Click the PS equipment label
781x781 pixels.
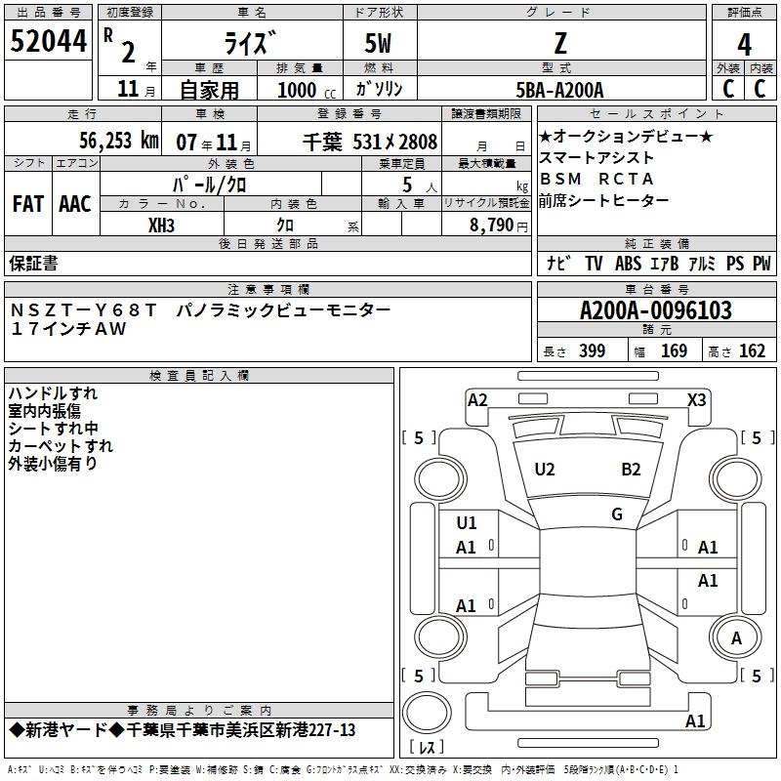tap(735, 263)
